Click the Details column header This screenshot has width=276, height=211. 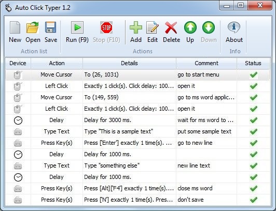tap(129, 63)
